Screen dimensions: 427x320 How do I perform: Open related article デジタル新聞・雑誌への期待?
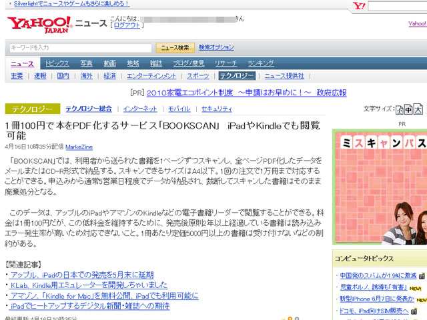(90, 306)
